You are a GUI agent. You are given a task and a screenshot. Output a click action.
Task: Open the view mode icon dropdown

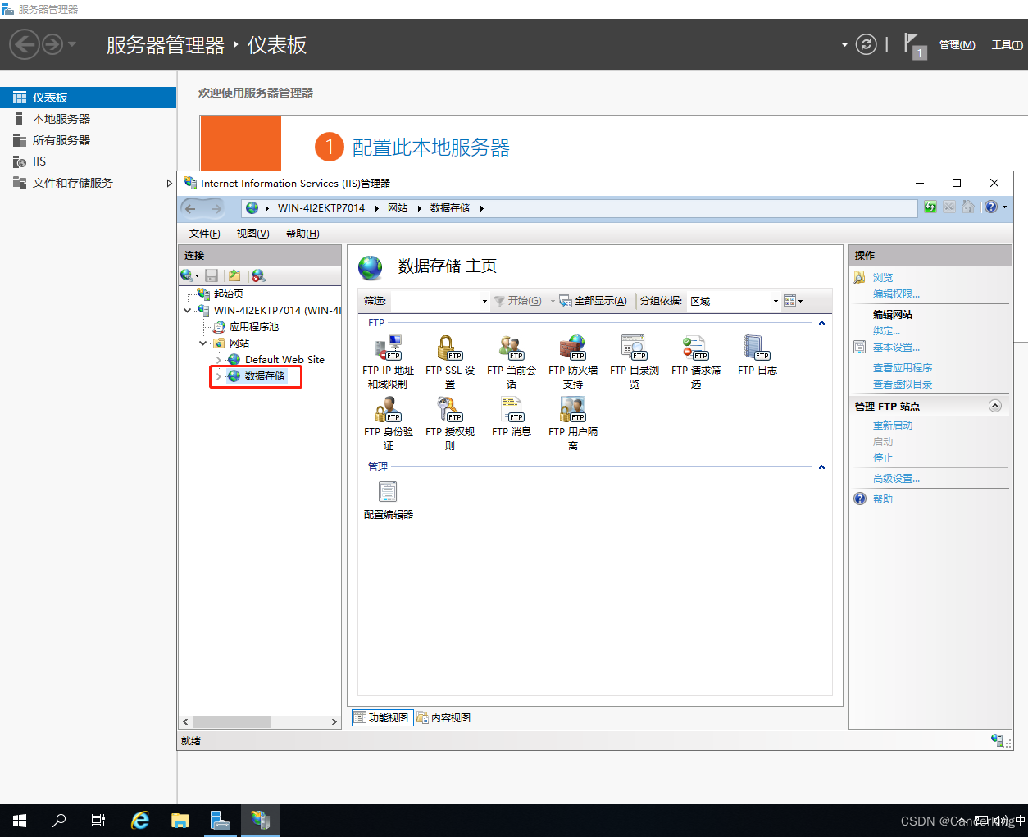pos(793,301)
